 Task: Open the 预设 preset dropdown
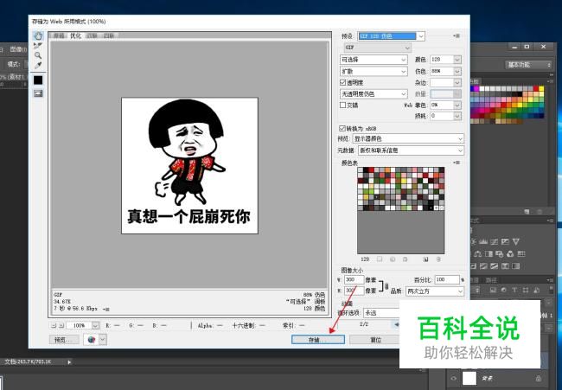pos(392,36)
